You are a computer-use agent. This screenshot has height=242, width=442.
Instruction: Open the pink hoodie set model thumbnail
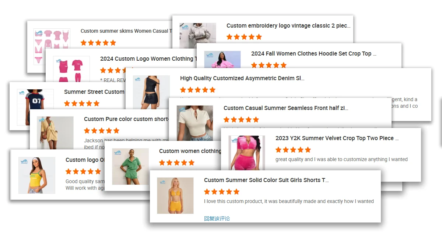tap(222, 59)
